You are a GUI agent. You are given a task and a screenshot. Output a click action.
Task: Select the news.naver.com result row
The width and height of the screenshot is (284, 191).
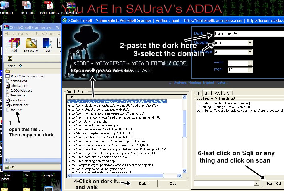[x=114, y=117]
